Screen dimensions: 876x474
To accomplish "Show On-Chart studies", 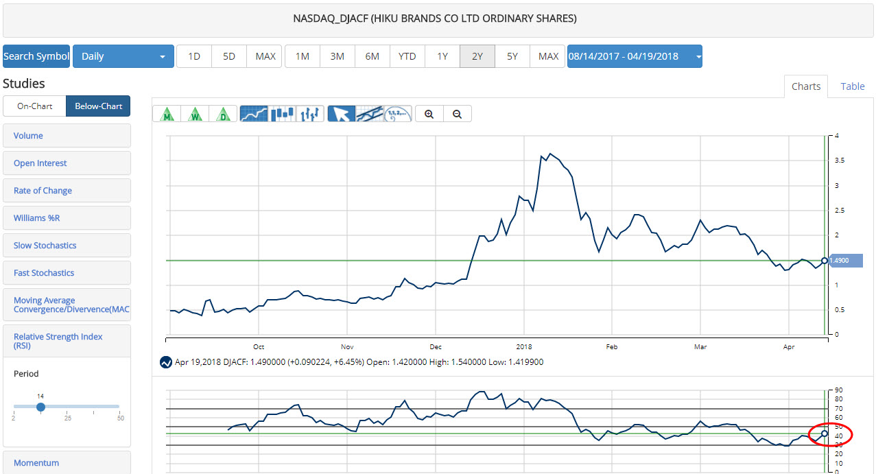I will [x=35, y=106].
